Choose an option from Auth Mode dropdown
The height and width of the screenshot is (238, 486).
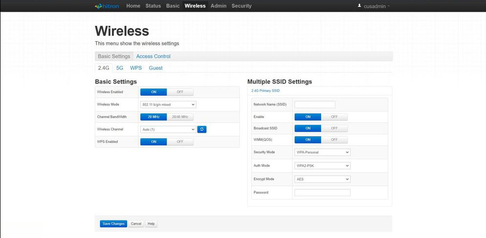[x=322, y=165]
